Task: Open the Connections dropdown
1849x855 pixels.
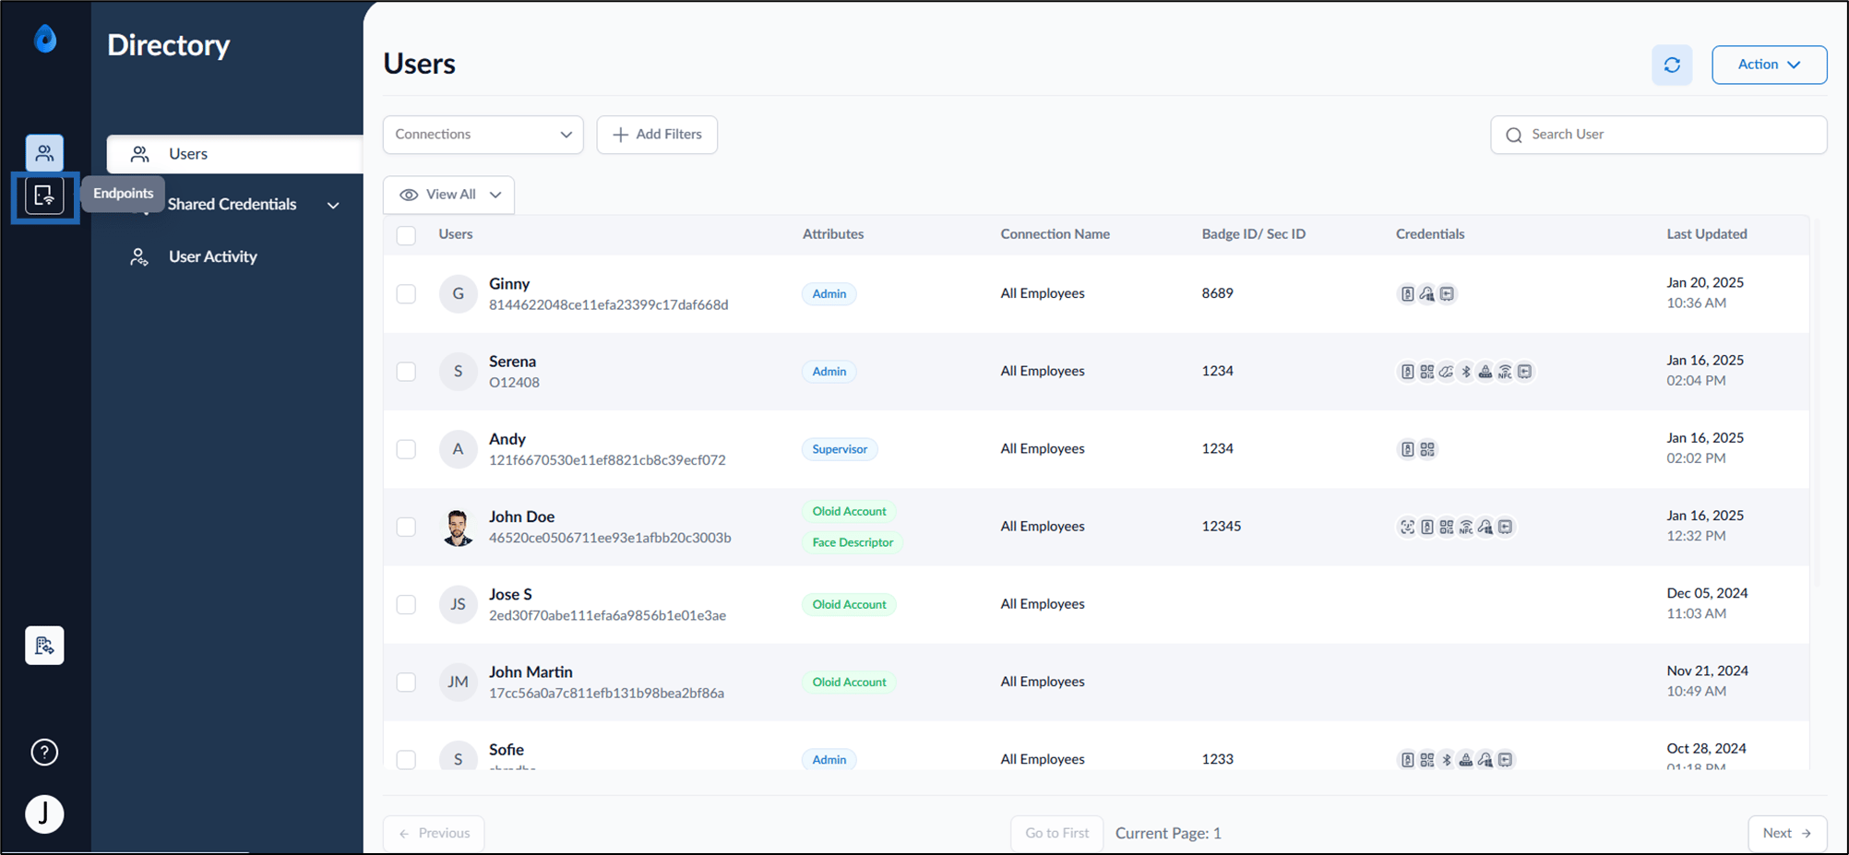Action: coord(483,135)
